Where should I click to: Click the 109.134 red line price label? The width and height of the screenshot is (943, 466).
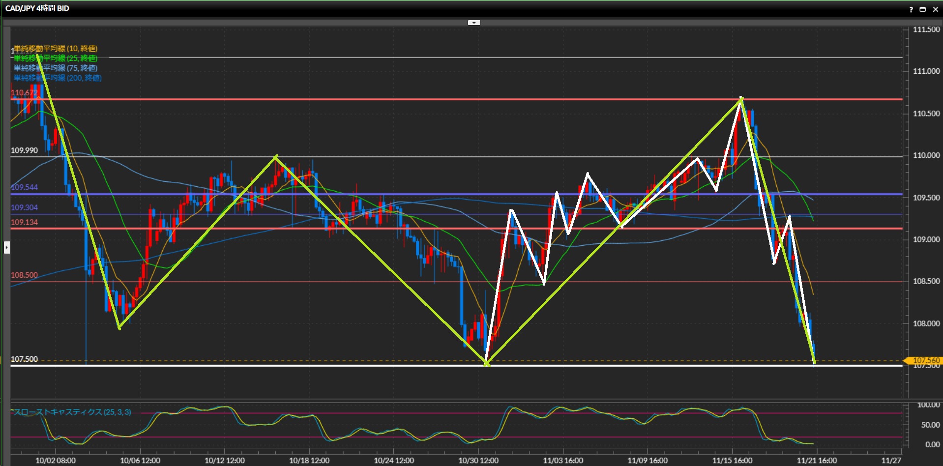click(x=24, y=222)
